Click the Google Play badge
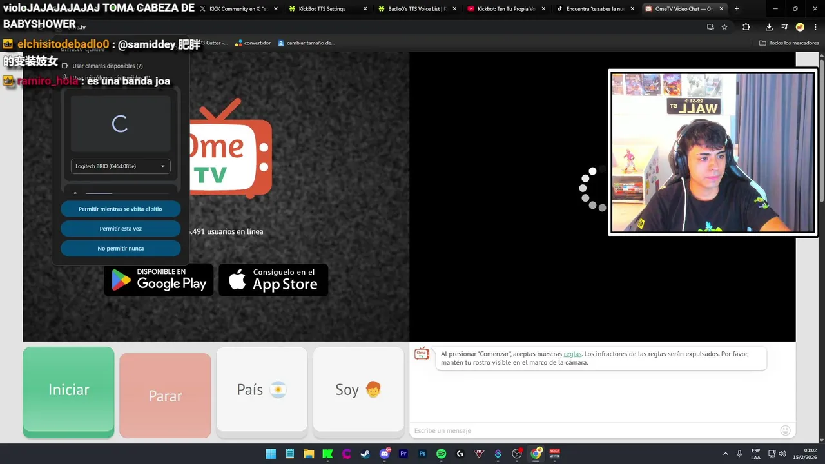Screen dimensions: 825x464 pyautogui.click(x=159, y=280)
